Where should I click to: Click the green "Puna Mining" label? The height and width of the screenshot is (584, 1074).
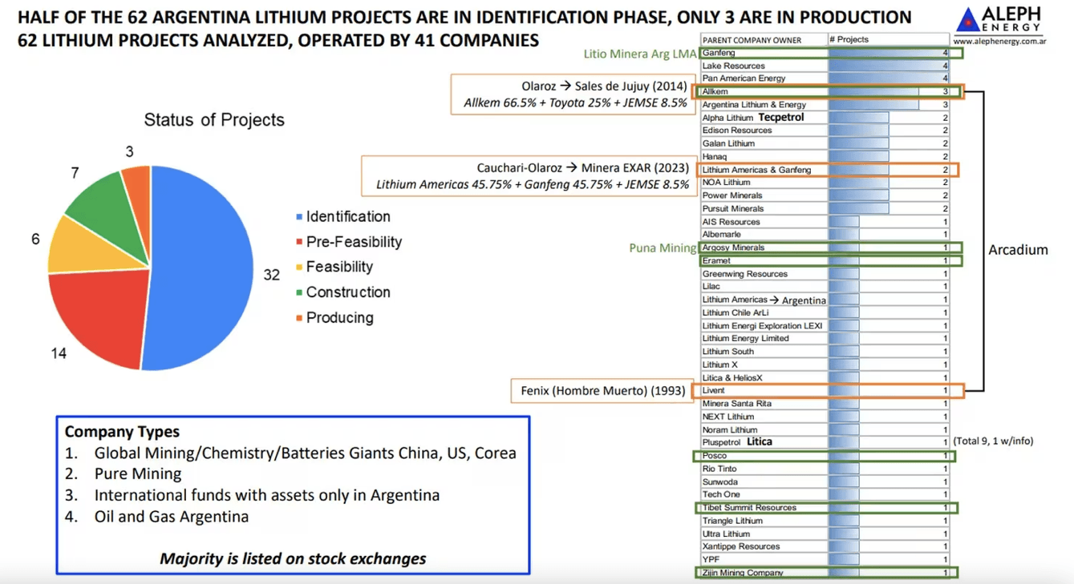click(x=662, y=248)
